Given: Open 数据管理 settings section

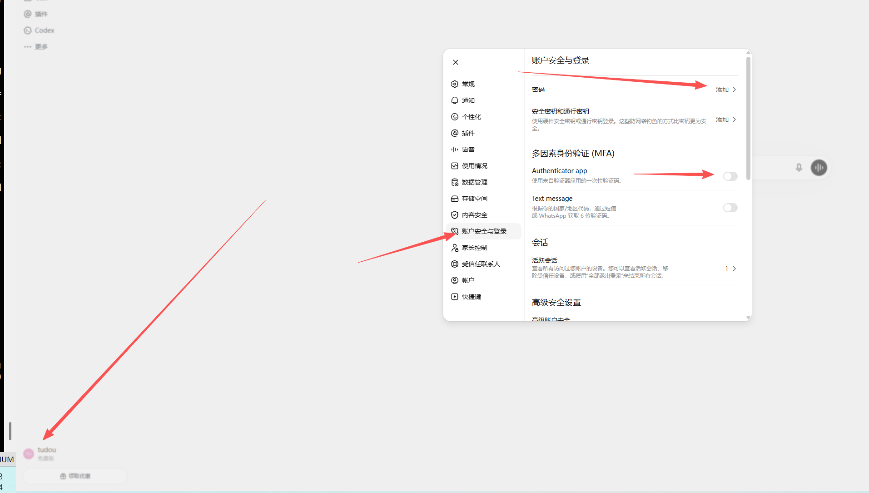Looking at the screenshot, I should (483, 182).
